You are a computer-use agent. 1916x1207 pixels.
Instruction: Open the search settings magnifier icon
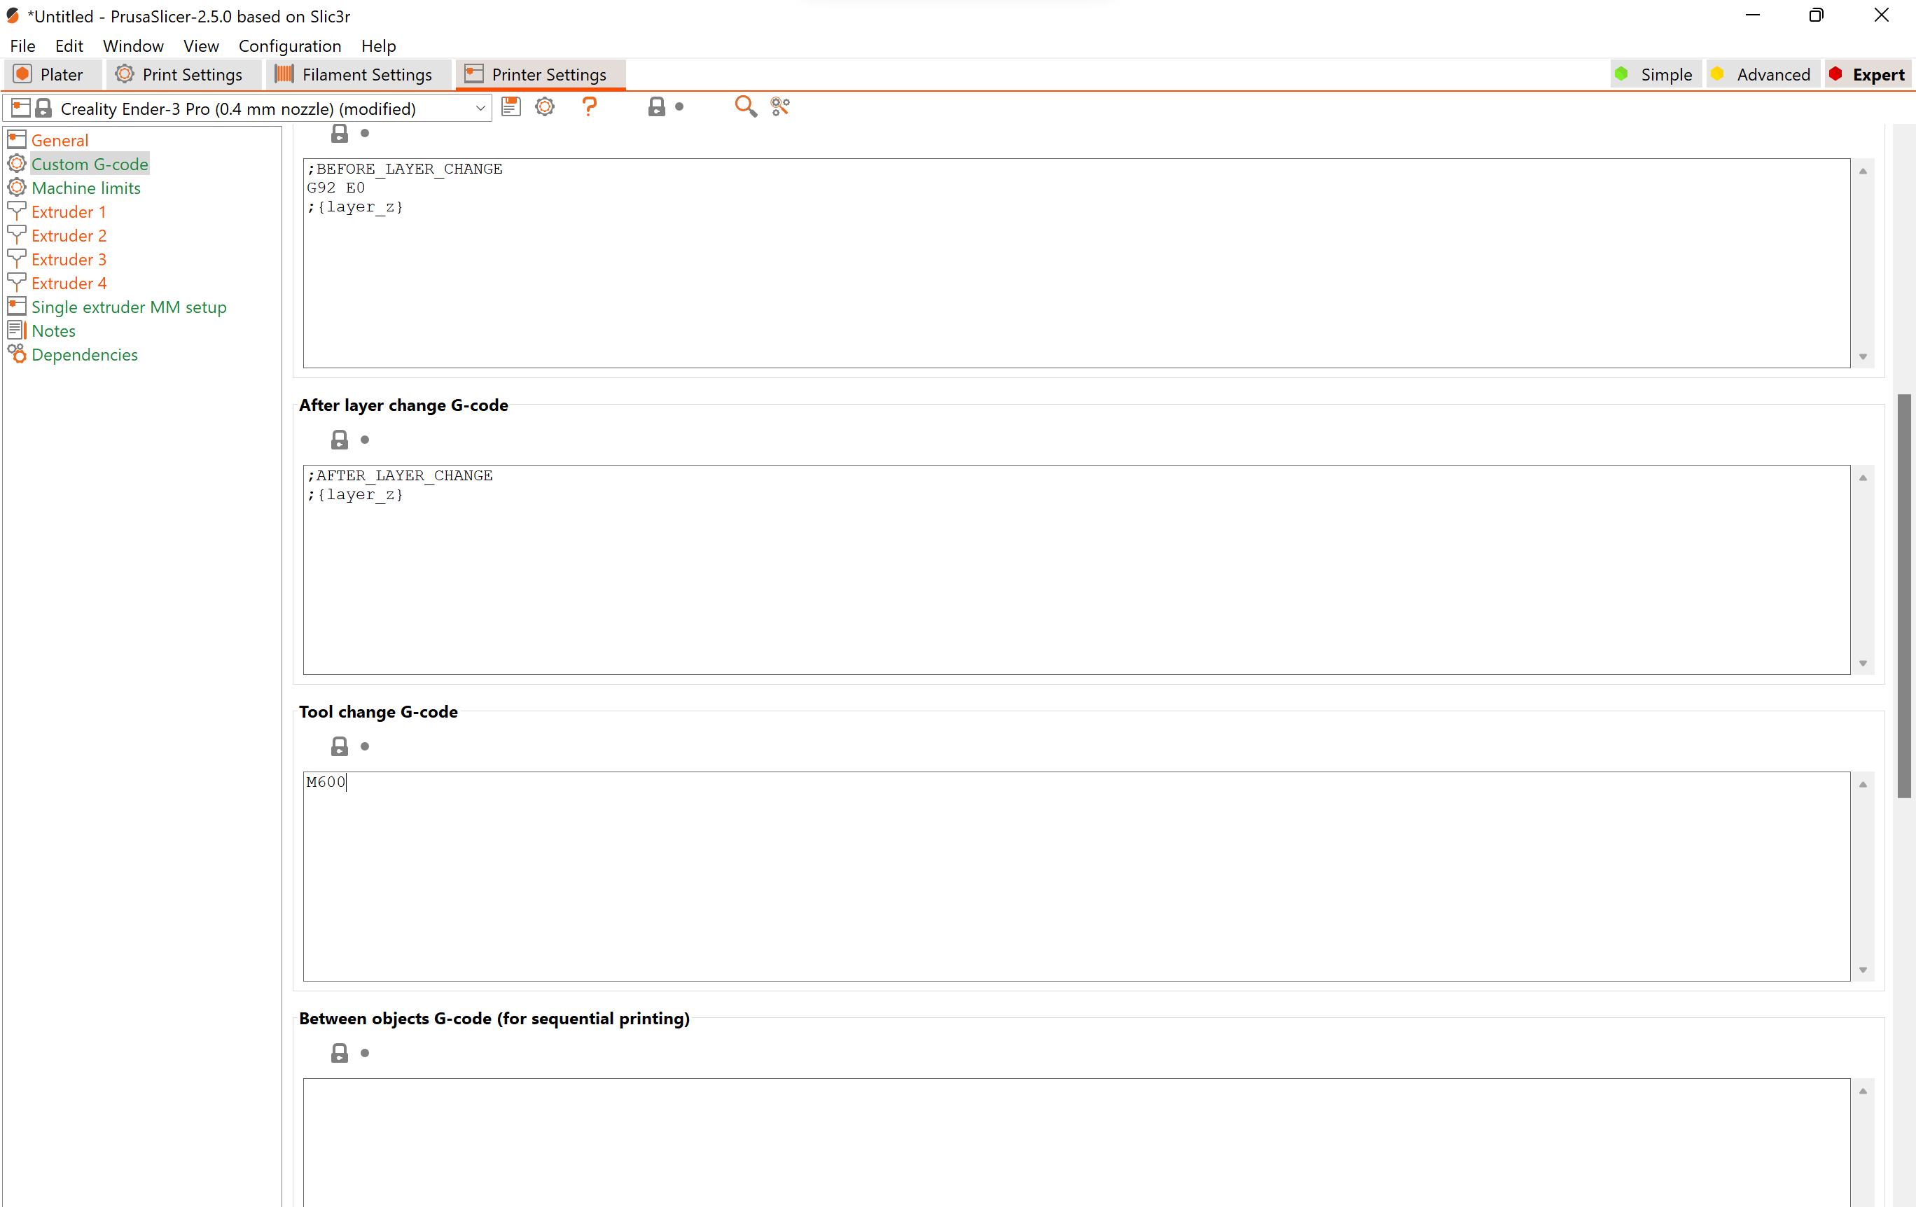coord(744,106)
